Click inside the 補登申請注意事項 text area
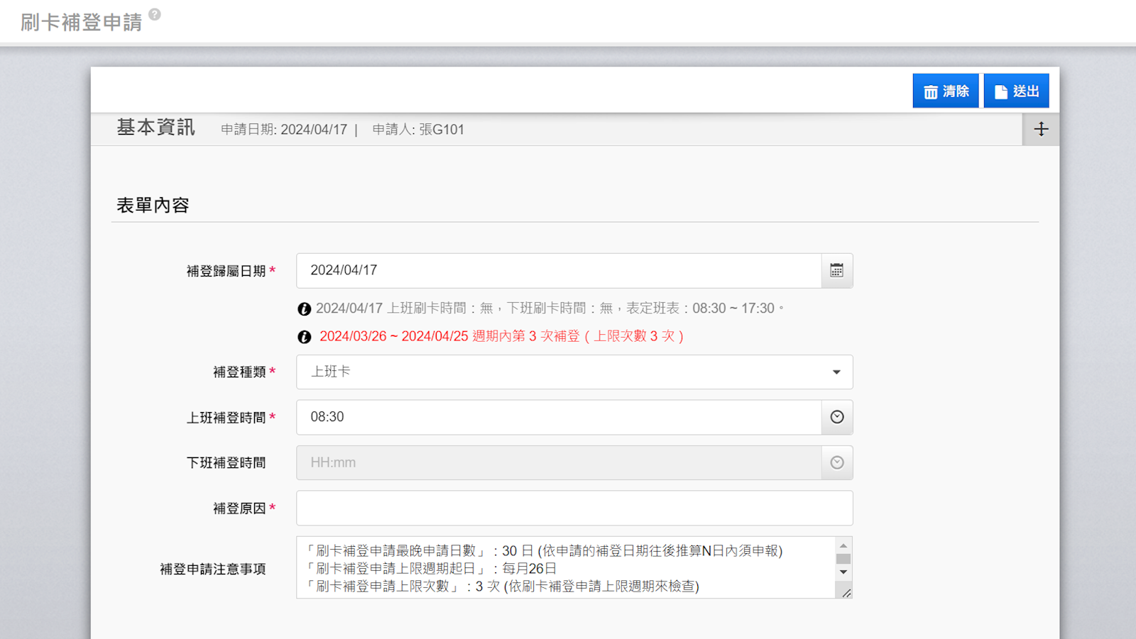The width and height of the screenshot is (1136, 639). [565, 567]
